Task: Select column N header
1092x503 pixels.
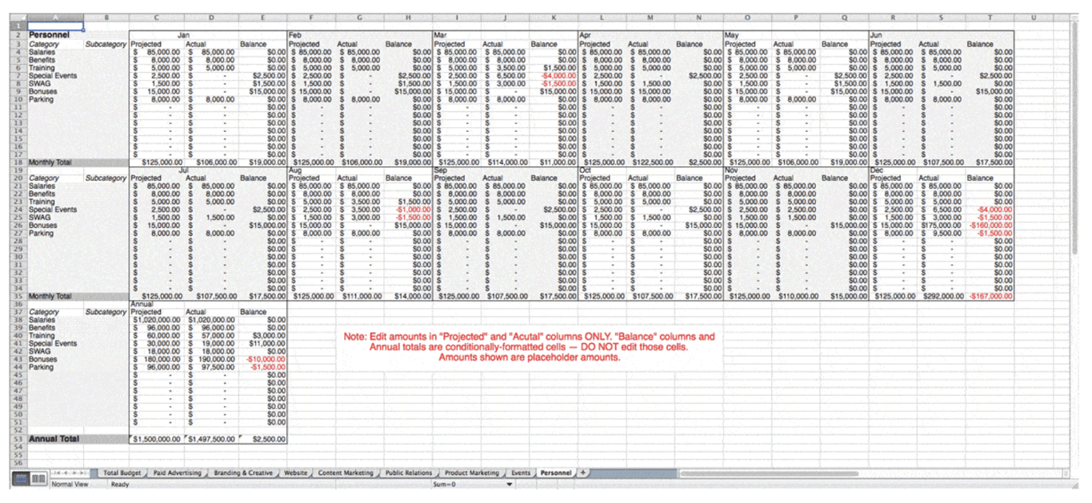Action: 699,17
